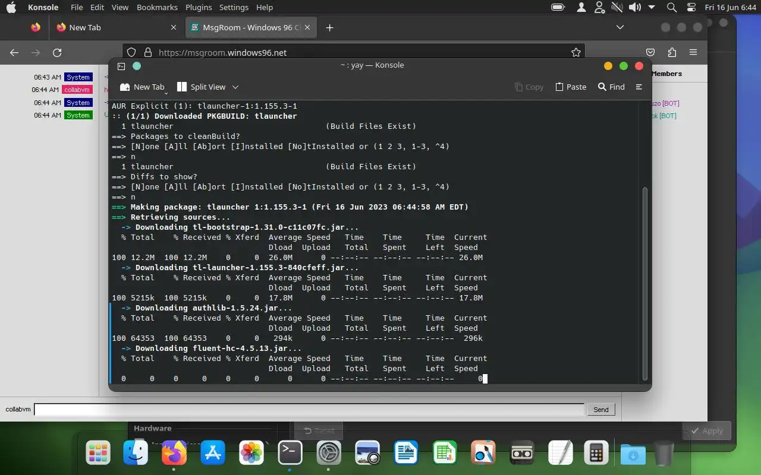Screen dimensions: 761x475
Task: Click the battery indicator in the menu bar
Action: pos(558,7)
